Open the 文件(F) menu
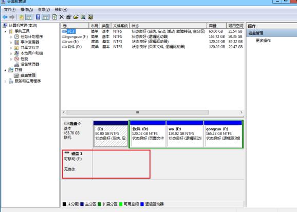 coord(10,9)
